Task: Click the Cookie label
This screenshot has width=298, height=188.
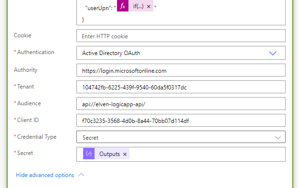Action: click(22, 35)
